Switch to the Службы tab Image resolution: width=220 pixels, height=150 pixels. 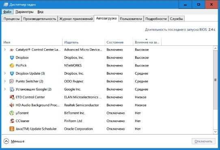(x=177, y=19)
